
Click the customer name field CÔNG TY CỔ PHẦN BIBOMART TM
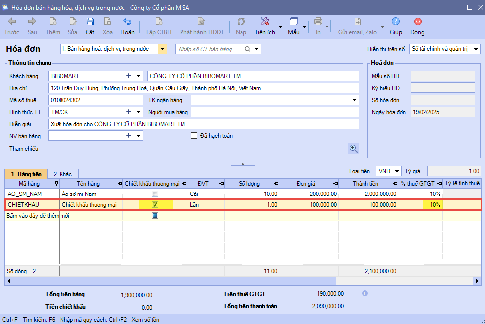[x=253, y=76]
